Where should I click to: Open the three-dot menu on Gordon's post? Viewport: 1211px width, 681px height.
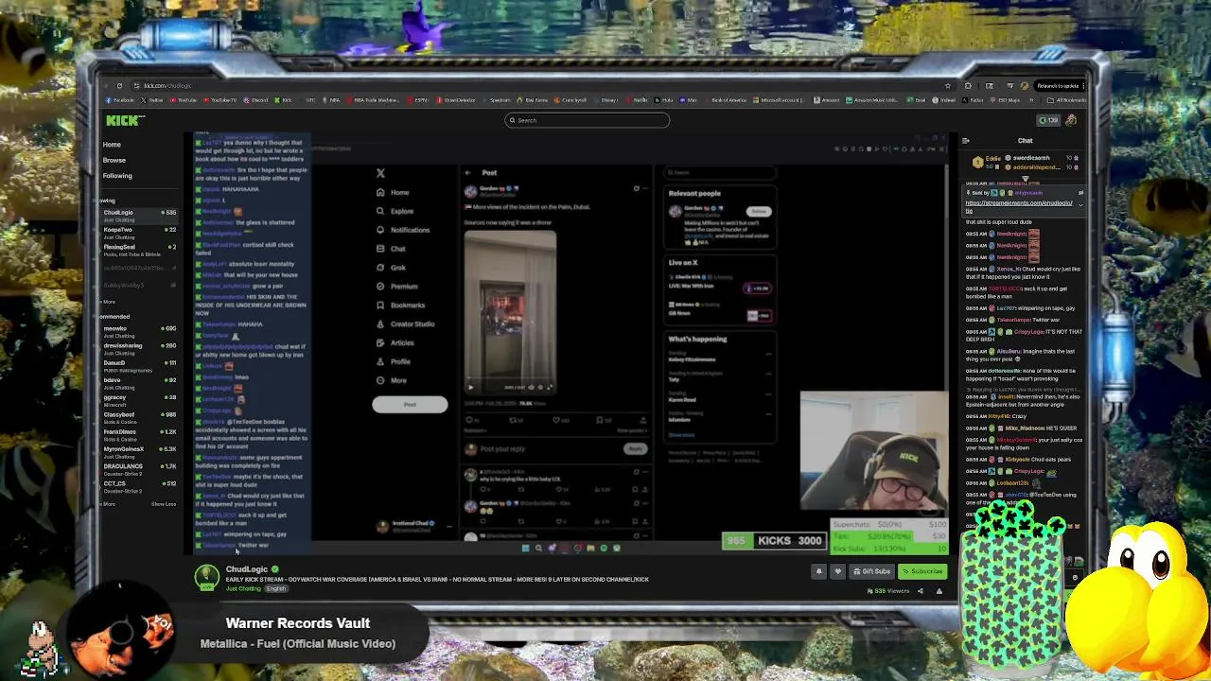[646, 189]
